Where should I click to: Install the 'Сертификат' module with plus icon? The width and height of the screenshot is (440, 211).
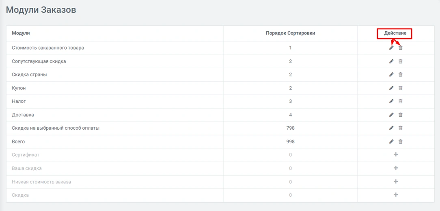[x=396, y=154]
